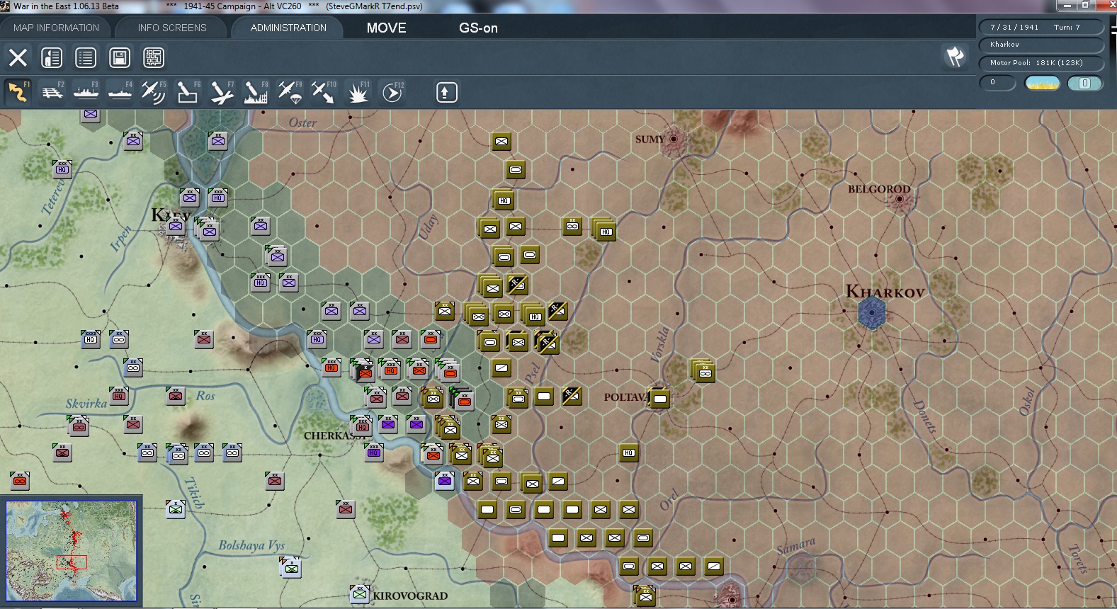Click the Belgorod city marker
The image size is (1117, 609).
900,199
